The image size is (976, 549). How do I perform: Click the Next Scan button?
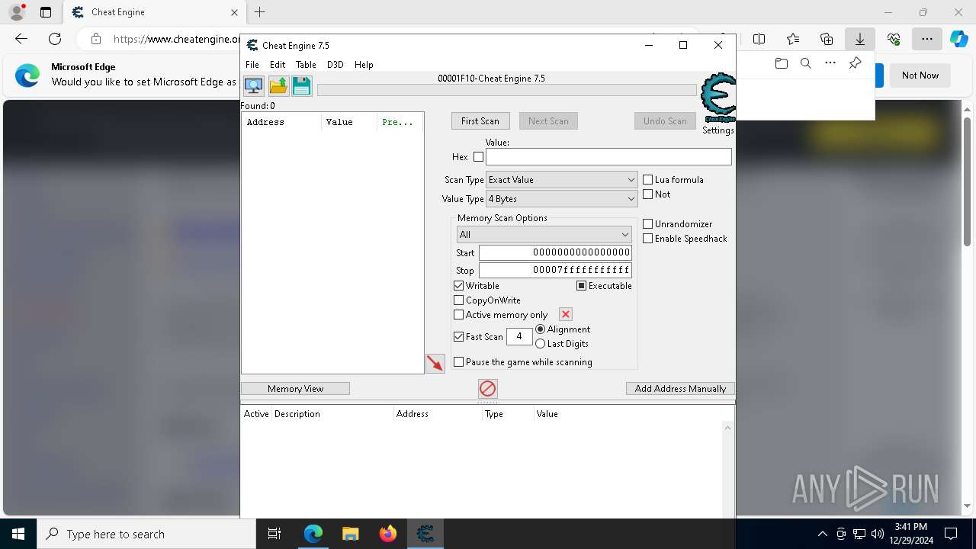548,121
